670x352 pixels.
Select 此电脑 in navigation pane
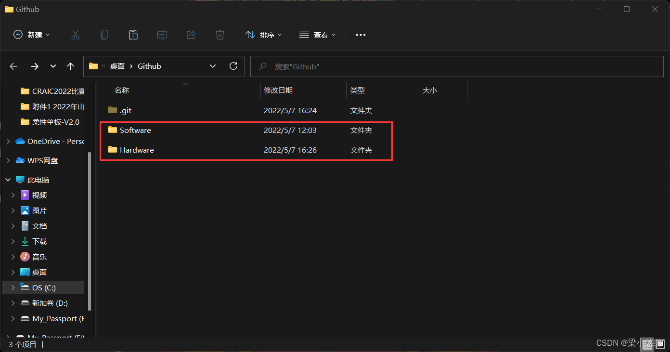(x=33, y=180)
